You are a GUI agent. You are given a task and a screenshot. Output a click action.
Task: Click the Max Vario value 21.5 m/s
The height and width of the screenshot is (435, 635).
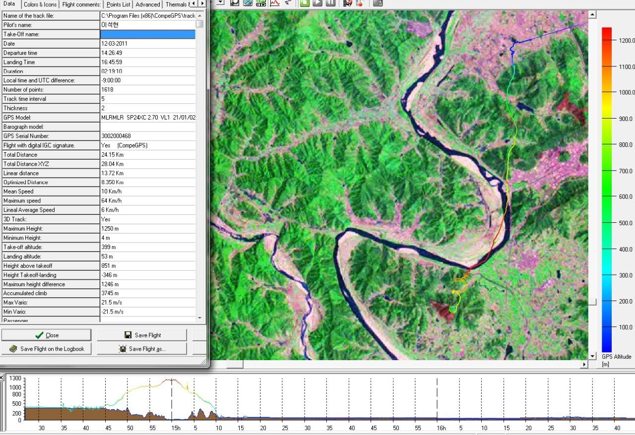point(111,302)
